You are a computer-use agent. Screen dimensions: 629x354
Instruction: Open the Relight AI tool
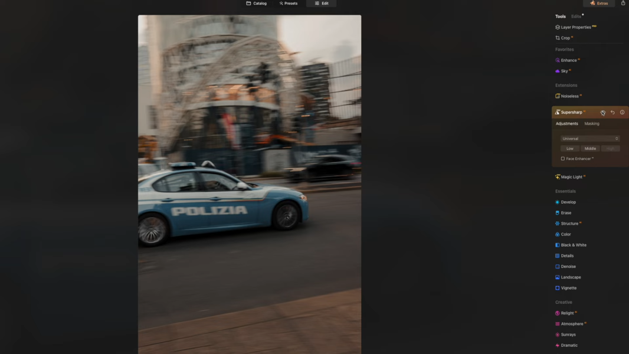click(x=566, y=313)
